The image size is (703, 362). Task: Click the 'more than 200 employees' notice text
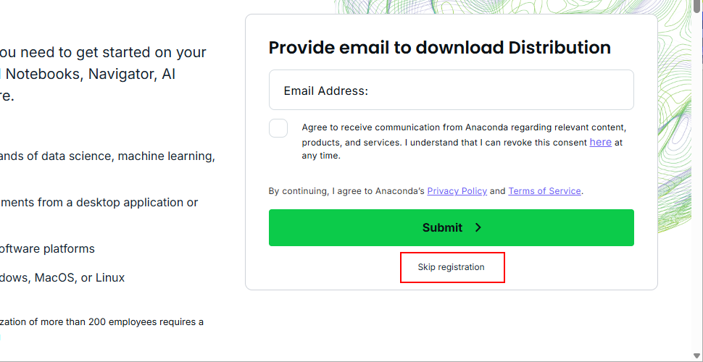[101, 321]
